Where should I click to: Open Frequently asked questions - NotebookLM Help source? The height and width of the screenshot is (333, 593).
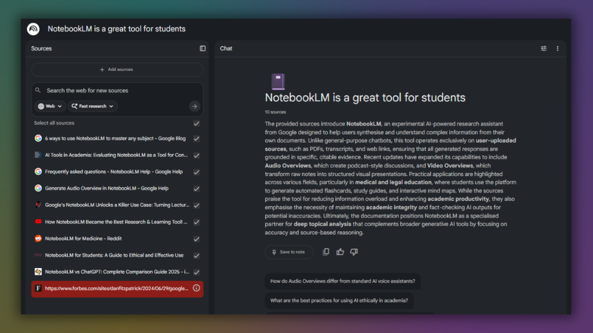(x=114, y=171)
